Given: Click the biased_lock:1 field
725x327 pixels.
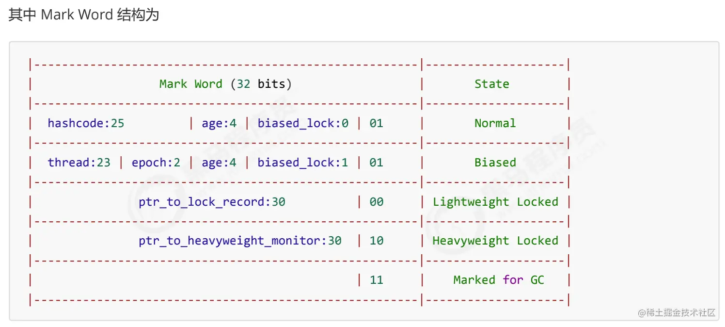Looking at the screenshot, I should [303, 163].
